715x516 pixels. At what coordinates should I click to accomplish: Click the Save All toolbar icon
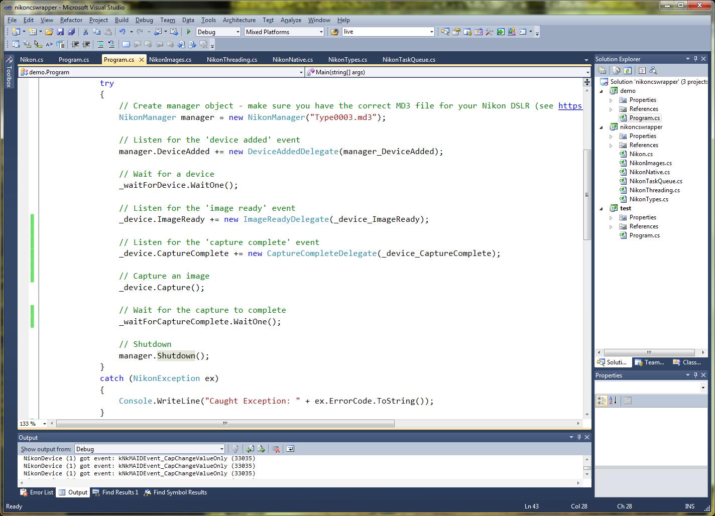71,32
